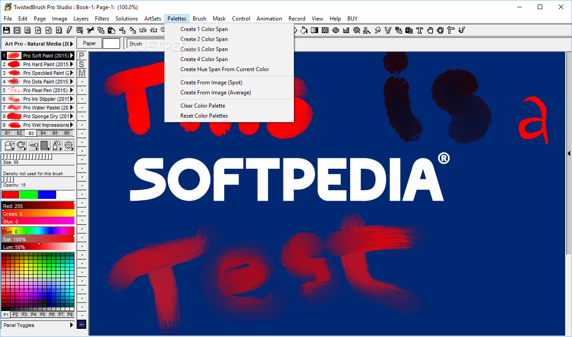Expand the Art Pro Natural Media artset arrow
The image size is (572, 337).
pos(72,44)
